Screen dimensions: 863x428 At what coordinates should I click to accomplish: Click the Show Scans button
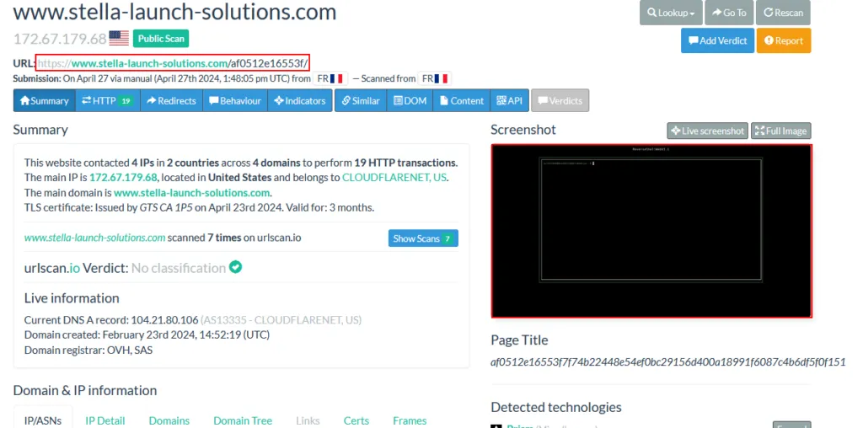coord(423,238)
